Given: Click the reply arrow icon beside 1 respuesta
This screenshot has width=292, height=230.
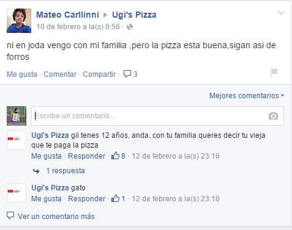Looking at the screenshot, I should tap(36, 171).
